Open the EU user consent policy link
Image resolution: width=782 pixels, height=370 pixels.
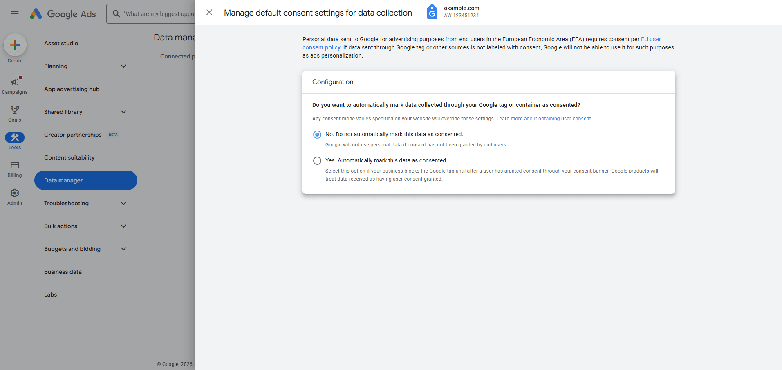pos(650,39)
